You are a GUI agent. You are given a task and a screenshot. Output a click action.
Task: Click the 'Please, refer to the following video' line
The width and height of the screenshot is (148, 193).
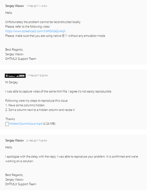(28, 27)
